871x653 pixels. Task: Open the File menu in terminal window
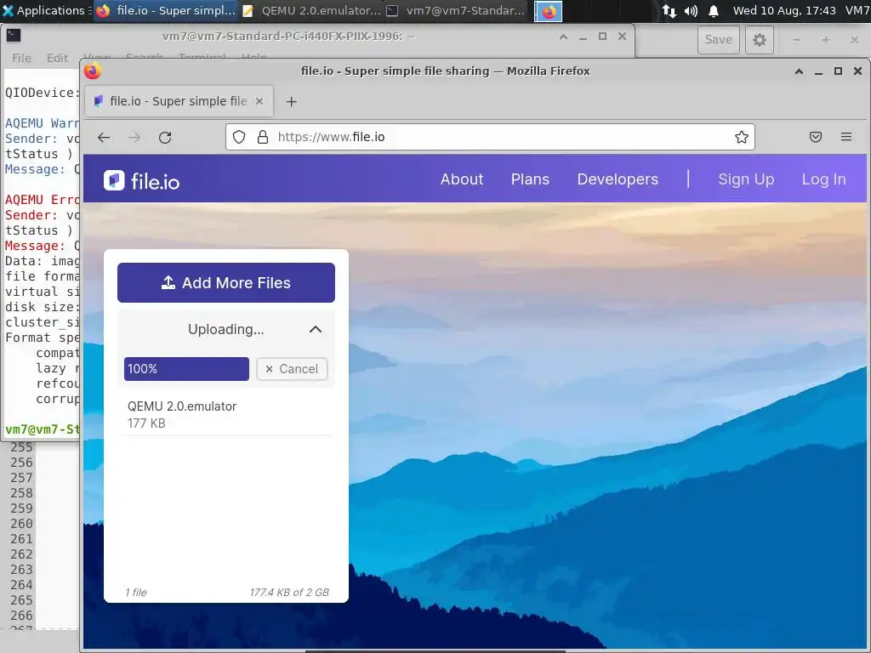coord(21,58)
